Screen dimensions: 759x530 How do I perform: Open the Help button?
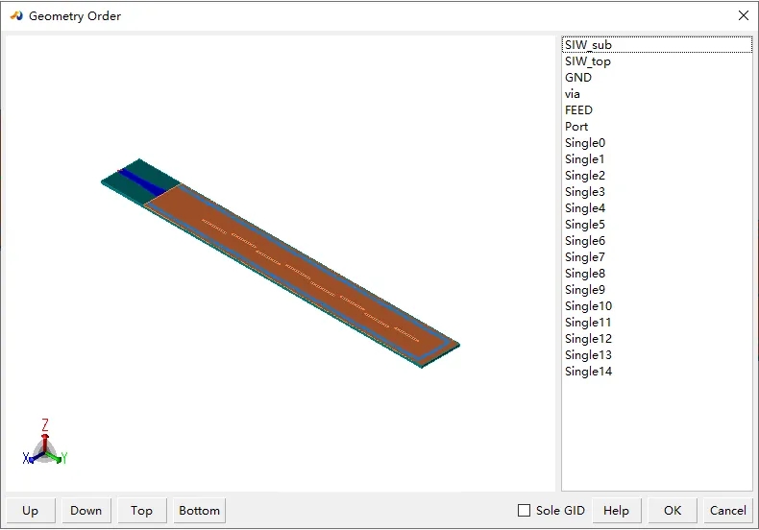616,511
